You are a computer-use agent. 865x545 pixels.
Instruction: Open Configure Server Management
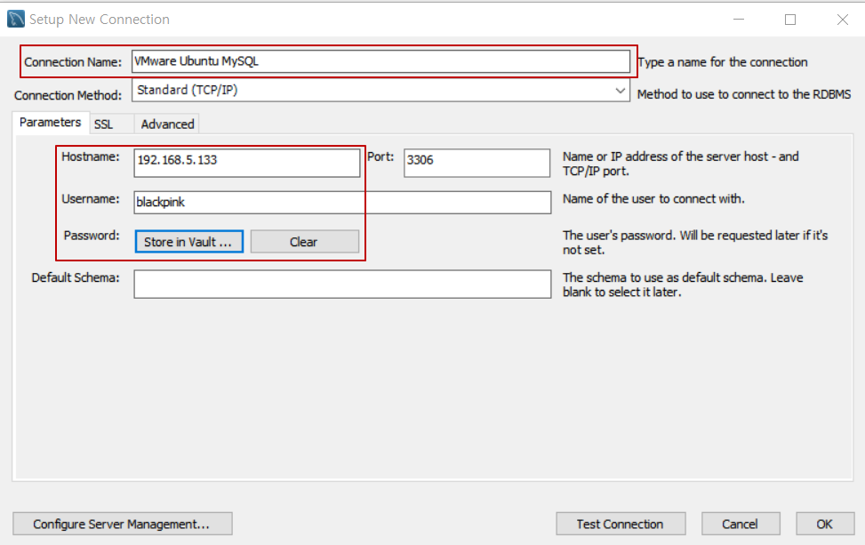pyautogui.click(x=123, y=524)
